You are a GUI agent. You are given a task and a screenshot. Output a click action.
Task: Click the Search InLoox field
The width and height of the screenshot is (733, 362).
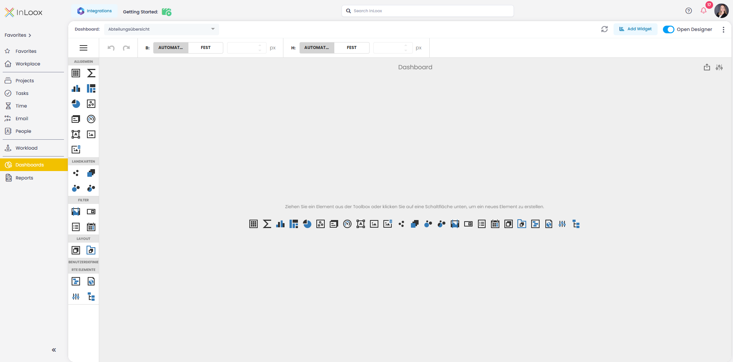pyautogui.click(x=428, y=11)
